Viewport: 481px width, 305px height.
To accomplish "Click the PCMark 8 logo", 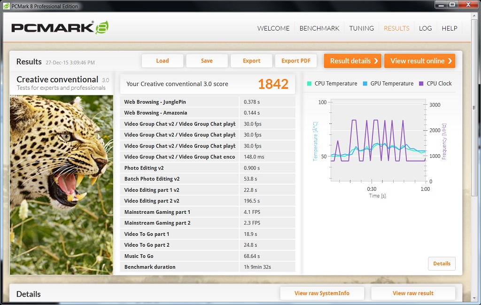I will point(60,27).
